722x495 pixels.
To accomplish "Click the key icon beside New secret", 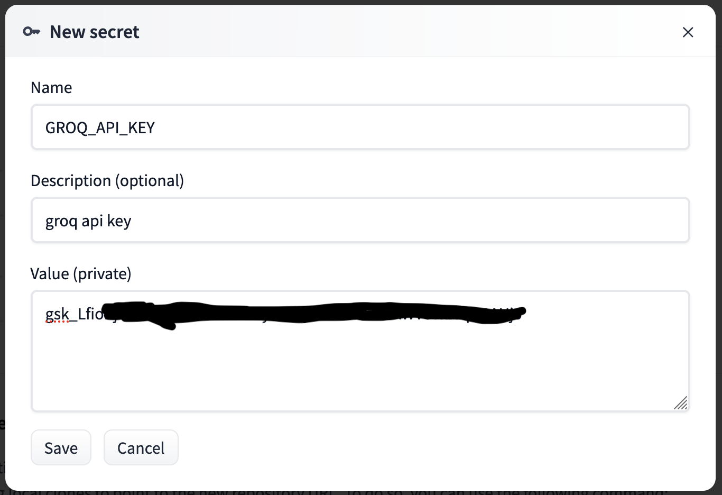I will point(31,32).
